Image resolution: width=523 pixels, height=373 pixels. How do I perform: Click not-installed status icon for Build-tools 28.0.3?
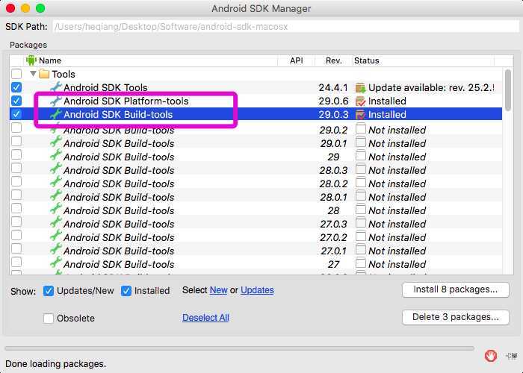tap(361, 169)
